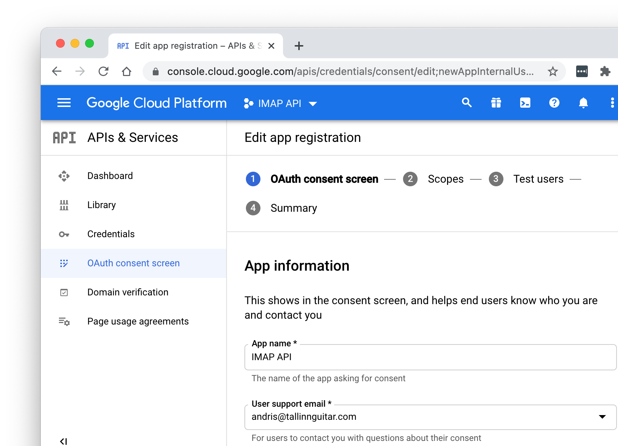Select step 1 OAuth consent screen

[312, 179]
